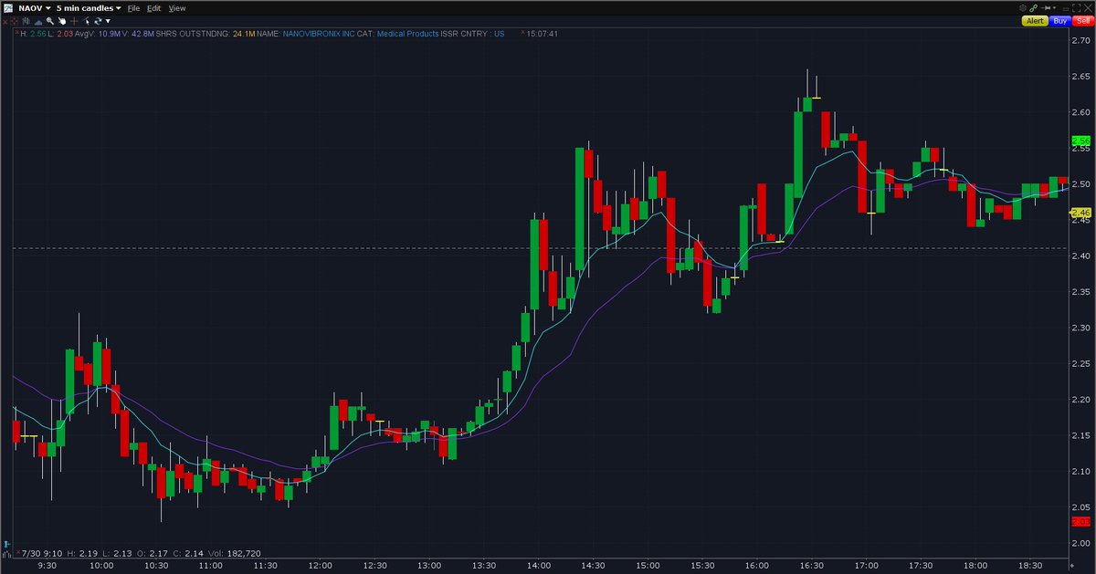Click the 2.30 price axis label
The width and height of the screenshot is (1096, 574).
click(x=1081, y=328)
